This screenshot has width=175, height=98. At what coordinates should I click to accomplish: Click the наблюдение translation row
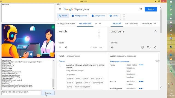click(127, 88)
